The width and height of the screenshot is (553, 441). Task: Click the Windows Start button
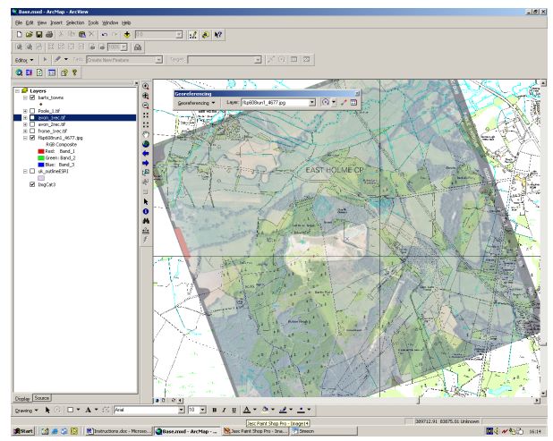[23, 431]
